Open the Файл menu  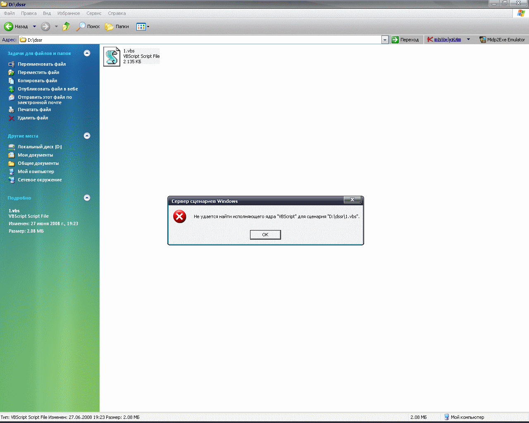tap(9, 13)
